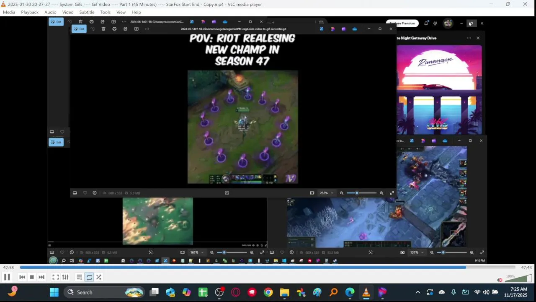Start slideshow icon in front Photos window
This screenshot has width=536, height=302.
[x=136, y=29]
